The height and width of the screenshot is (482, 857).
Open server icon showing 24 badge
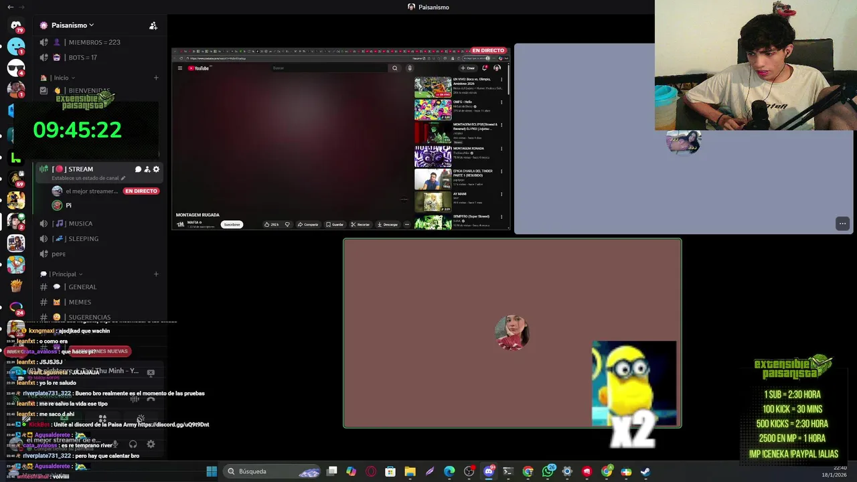[16, 307]
